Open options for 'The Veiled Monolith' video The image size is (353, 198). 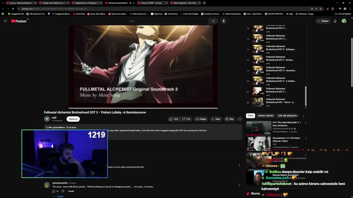pyautogui.click(x=306, y=123)
